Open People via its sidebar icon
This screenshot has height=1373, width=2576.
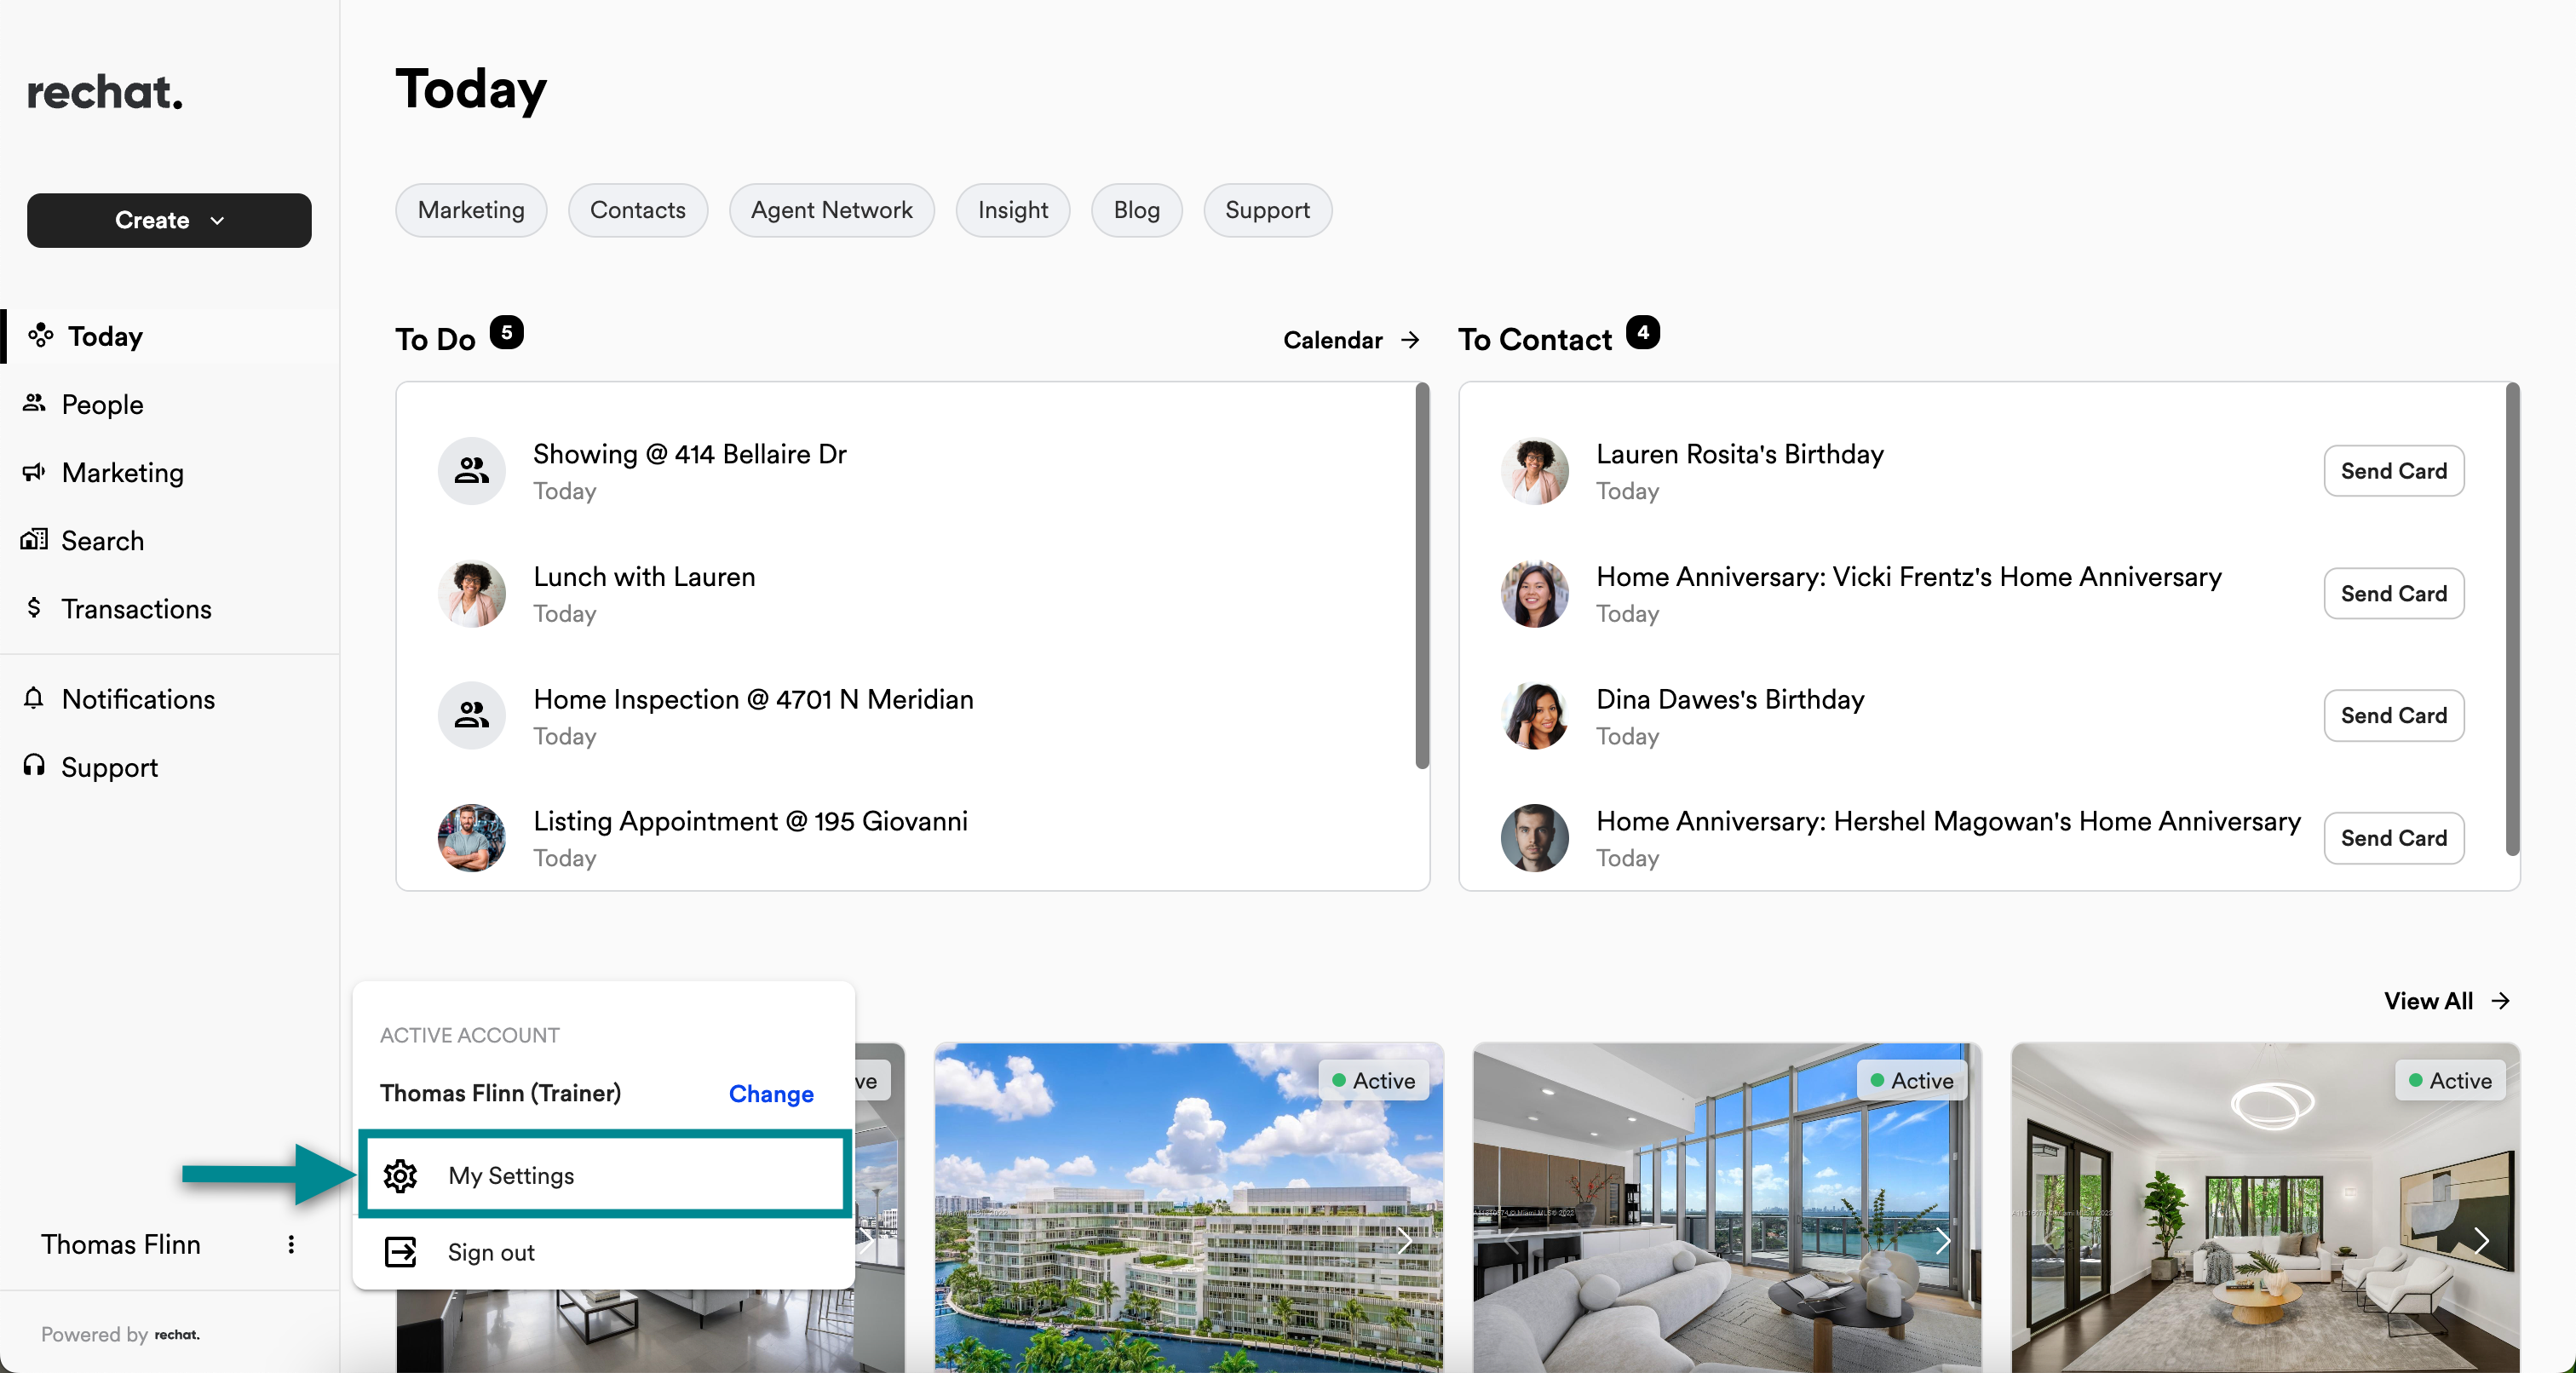tap(34, 403)
